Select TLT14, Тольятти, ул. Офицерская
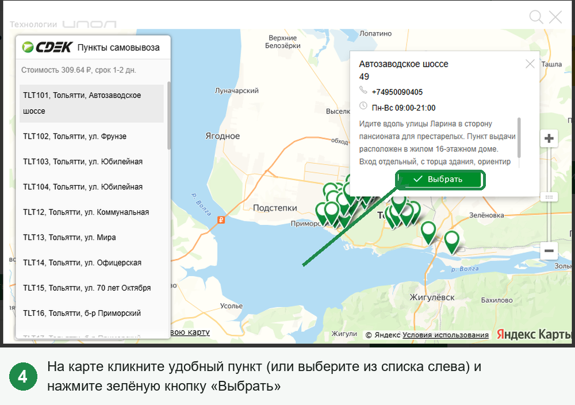575x405 pixels. pyautogui.click(x=91, y=263)
